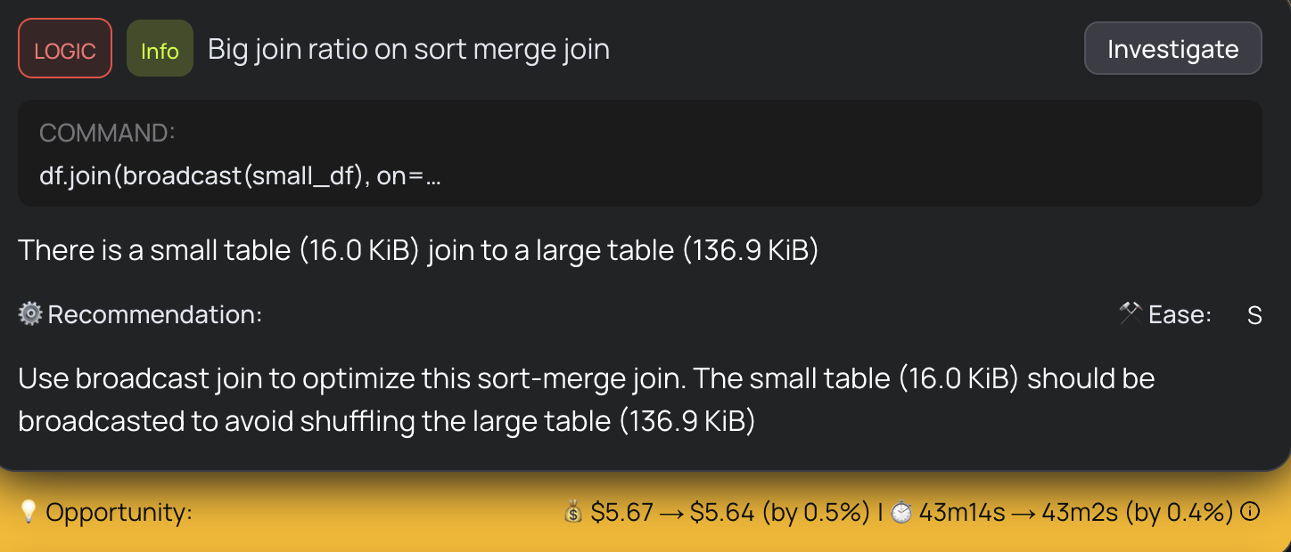
Task: Click the Big join ratio title
Action: [x=407, y=49]
